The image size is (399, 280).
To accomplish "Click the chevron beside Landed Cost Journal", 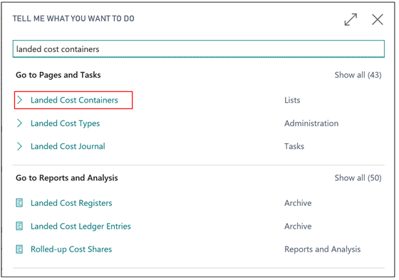I will click(20, 146).
